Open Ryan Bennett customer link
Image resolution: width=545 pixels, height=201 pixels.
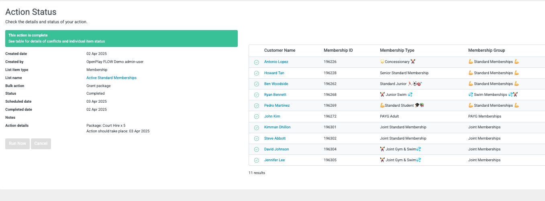click(276, 95)
